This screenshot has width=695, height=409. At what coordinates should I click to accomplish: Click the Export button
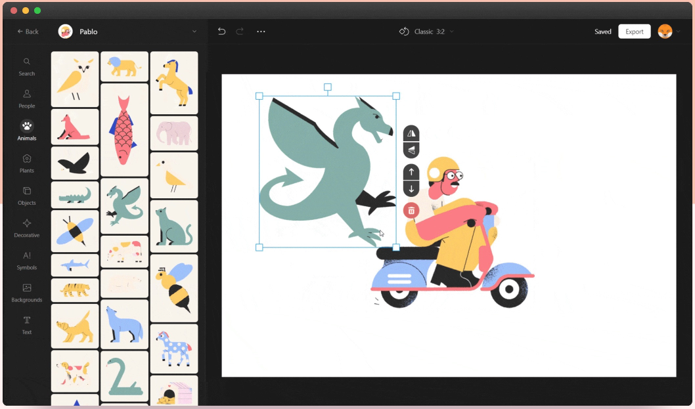[634, 31]
